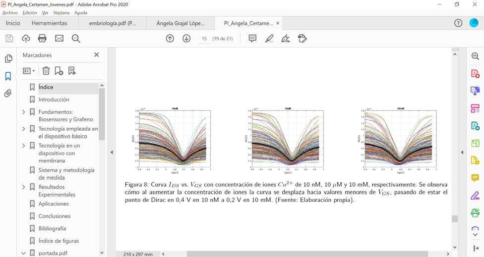Expand Tecnología en un dispositivo con membrana

[x=24, y=146]
